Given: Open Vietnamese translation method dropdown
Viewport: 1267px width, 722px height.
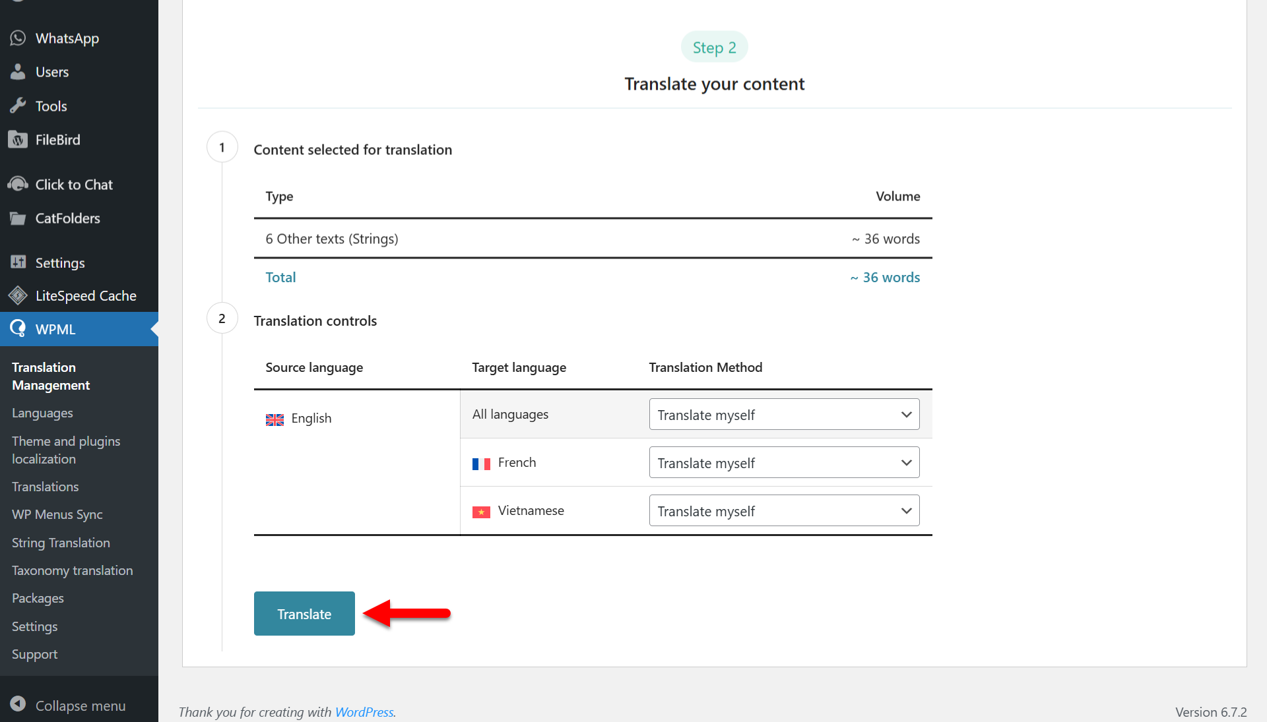Looking at the screenshot, I should (x=784, y=511).
